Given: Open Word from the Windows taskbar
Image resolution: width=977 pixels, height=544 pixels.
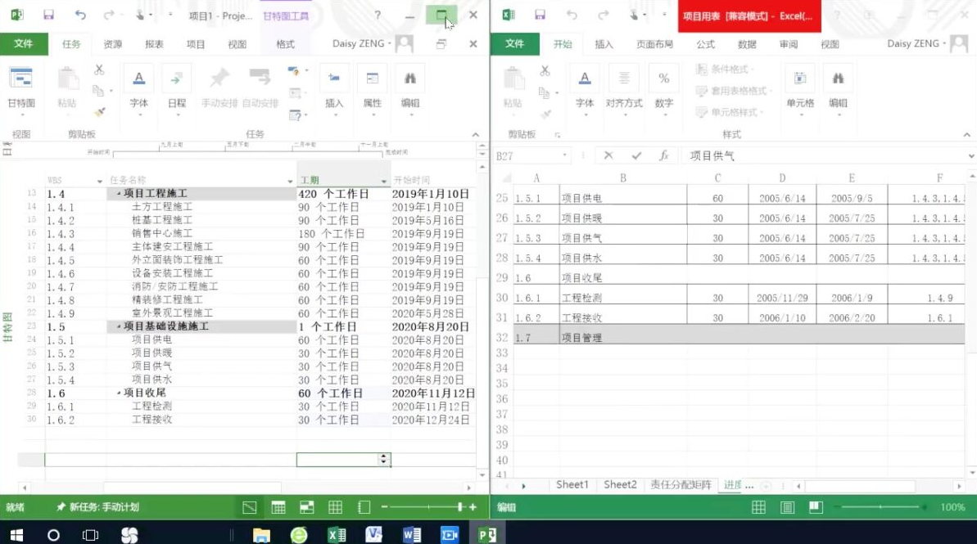Looking at the screenshot, I should (x=411, y=535).
